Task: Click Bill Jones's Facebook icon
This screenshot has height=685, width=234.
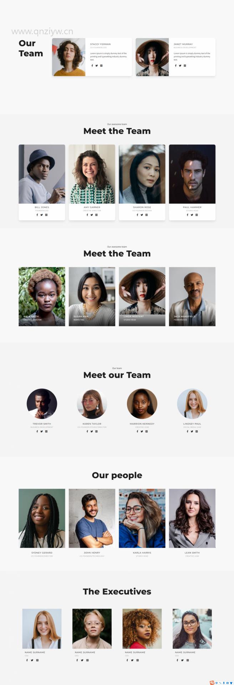Action: [37, 215]
